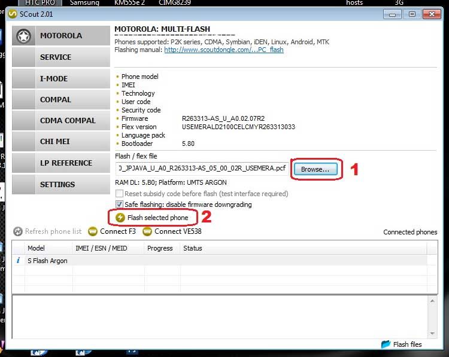Click the Connected phones label

410,232
